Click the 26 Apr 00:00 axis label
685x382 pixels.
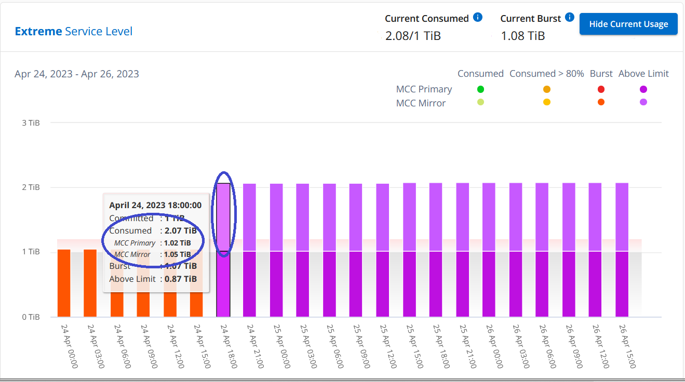tap(491, 346)
